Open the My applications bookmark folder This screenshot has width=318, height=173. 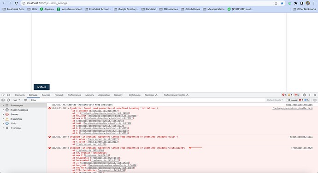[x=214, y=9]
